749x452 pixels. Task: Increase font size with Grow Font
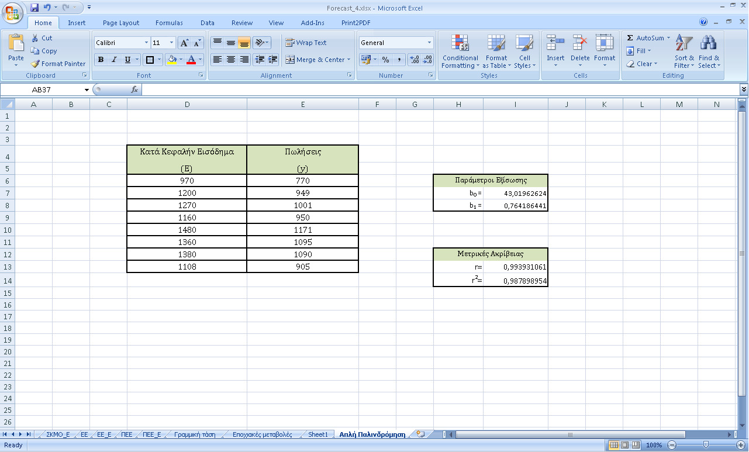pos(184,43)
